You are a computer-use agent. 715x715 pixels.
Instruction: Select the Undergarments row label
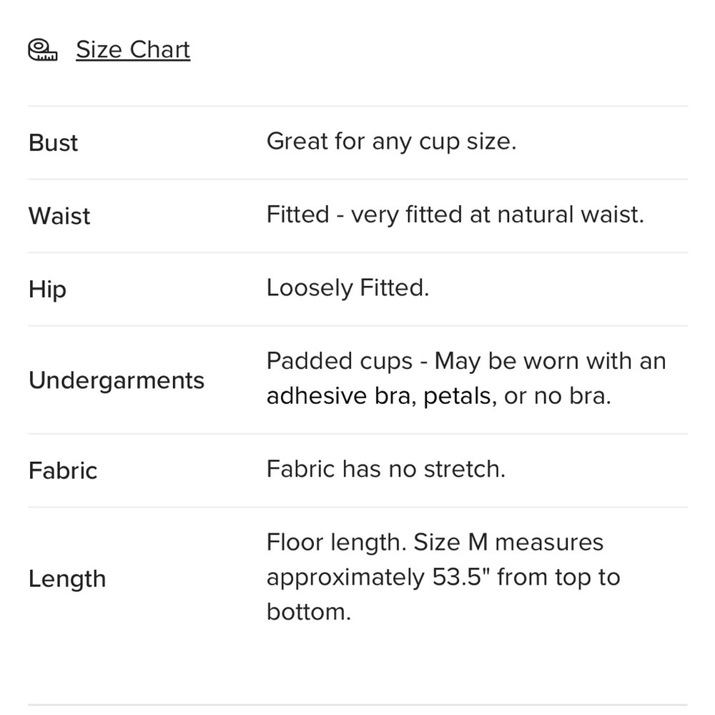[117, 380]
